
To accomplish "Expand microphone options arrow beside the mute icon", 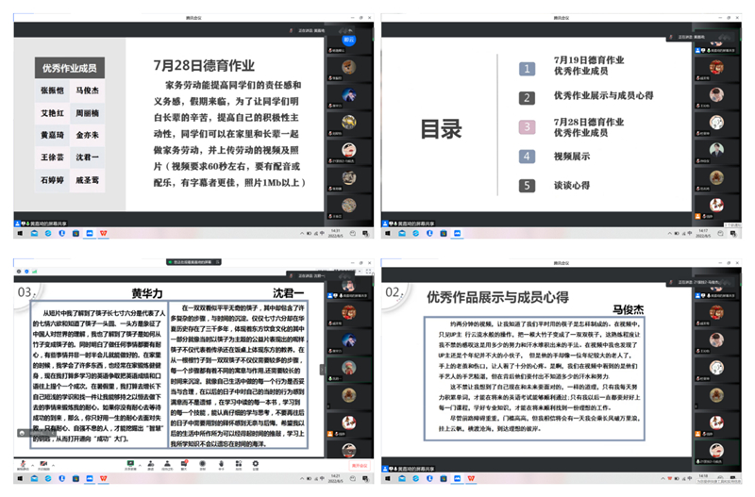I will (x=33, y=465).
